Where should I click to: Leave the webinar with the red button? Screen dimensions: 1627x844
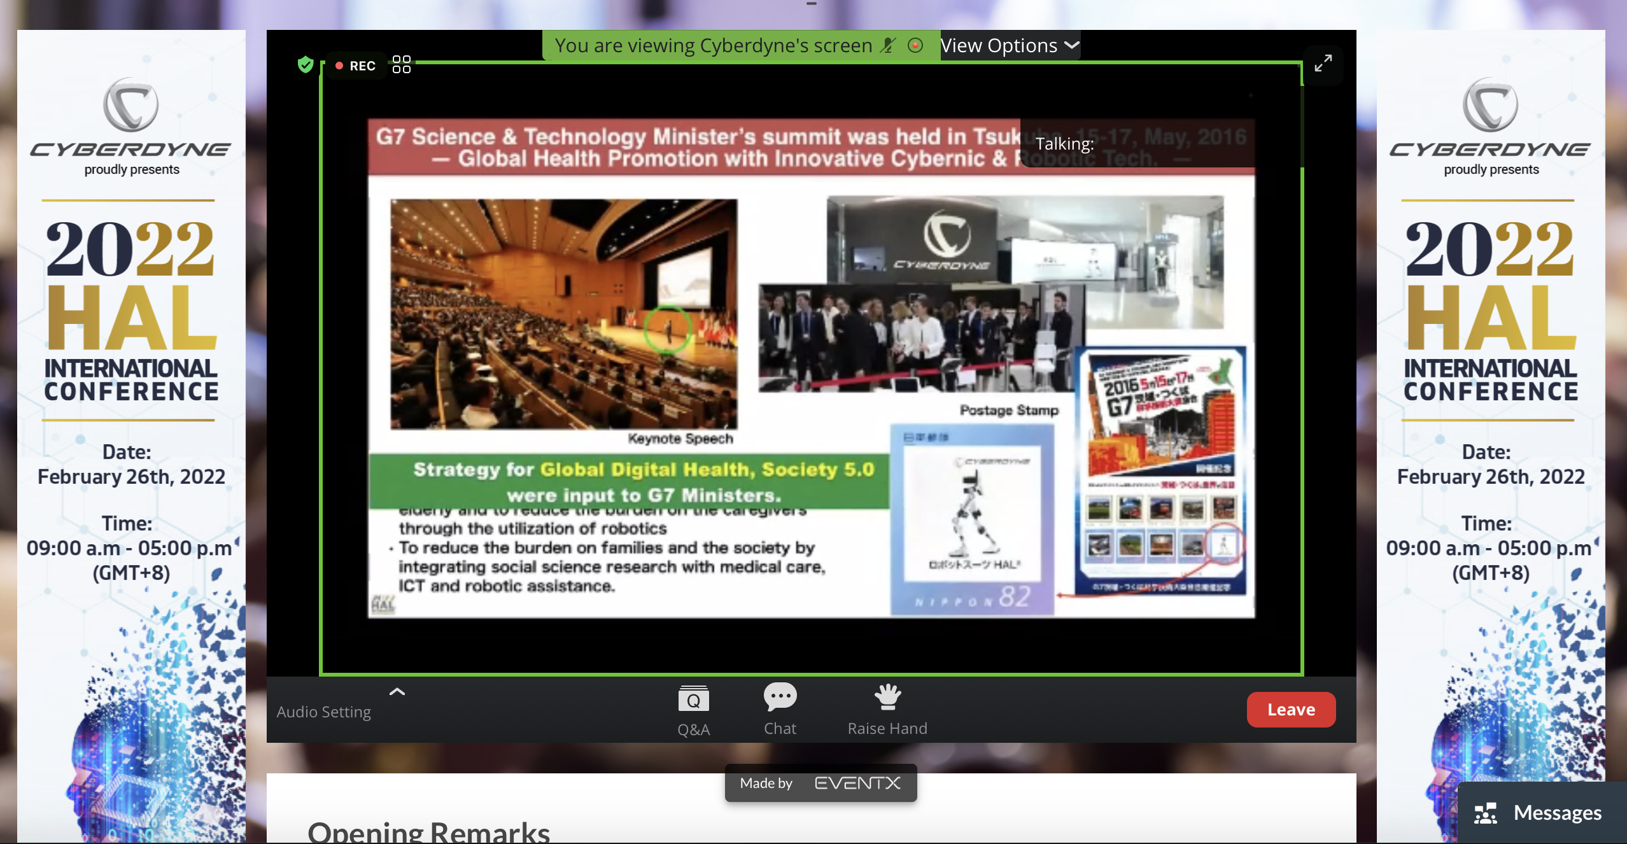coord(1290,709)
